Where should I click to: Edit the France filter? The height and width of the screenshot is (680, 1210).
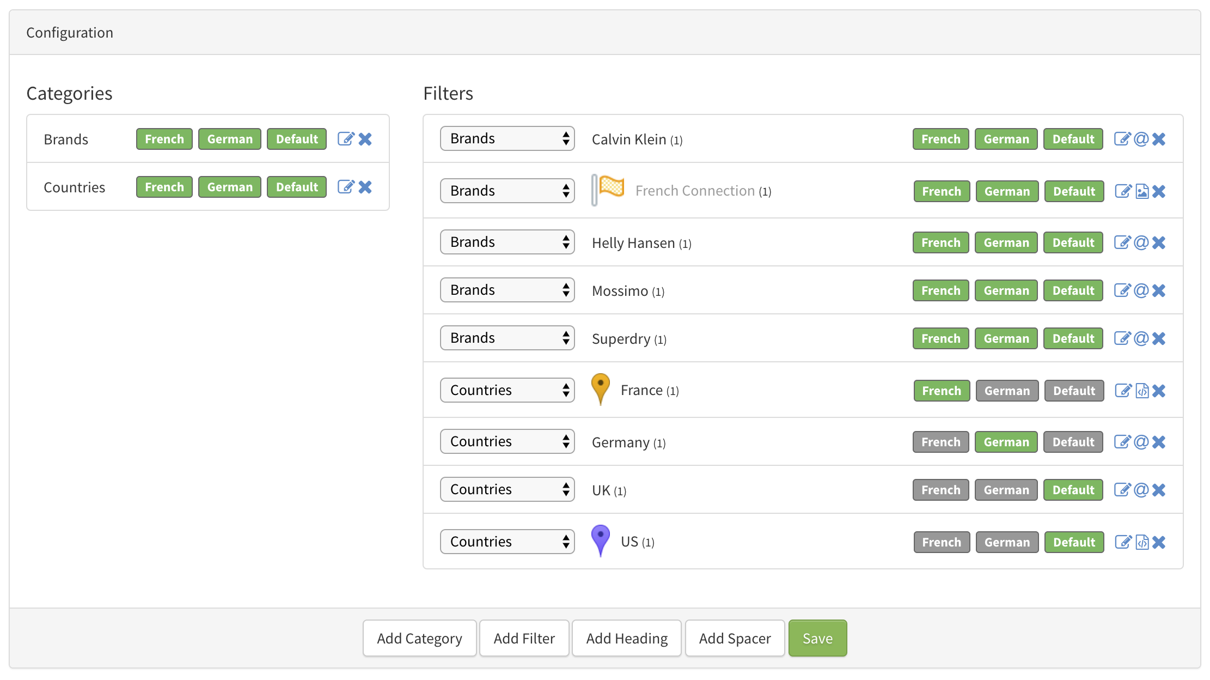[1123, 391]
